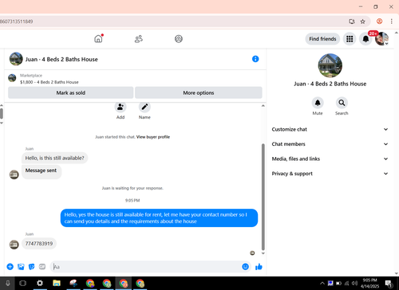Open the account profile picture menu
The image size is (399, 290).
pyautogui.click(x=381, y=39)
